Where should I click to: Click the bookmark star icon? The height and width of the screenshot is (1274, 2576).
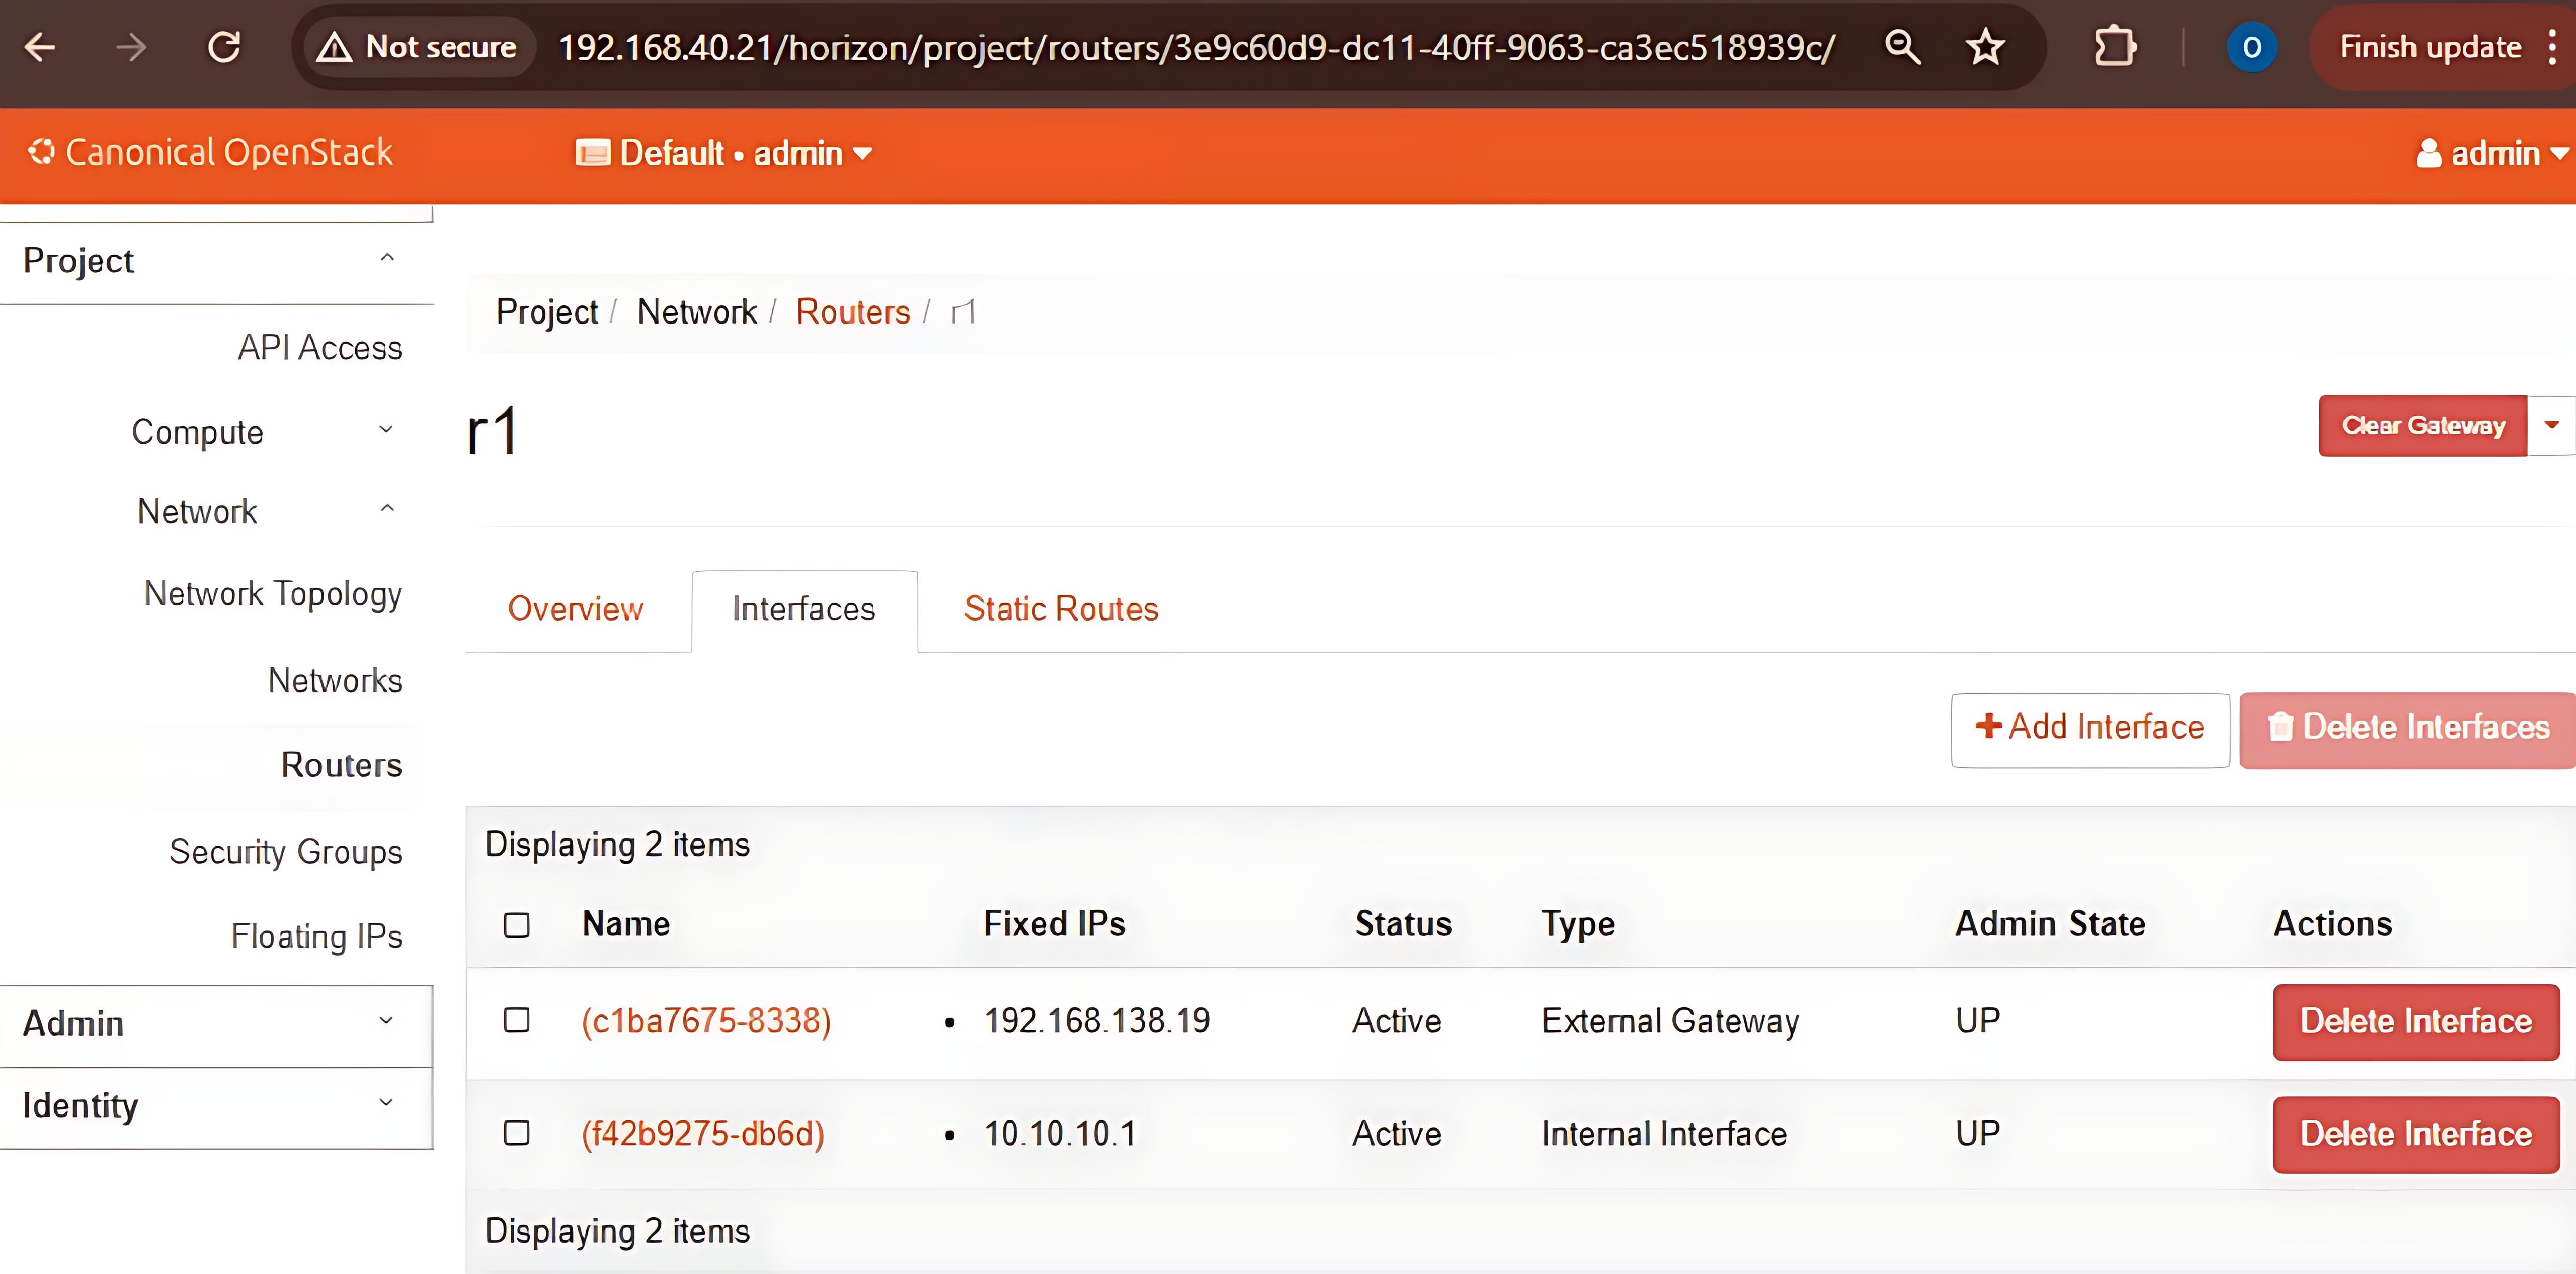pos(1985,47)
